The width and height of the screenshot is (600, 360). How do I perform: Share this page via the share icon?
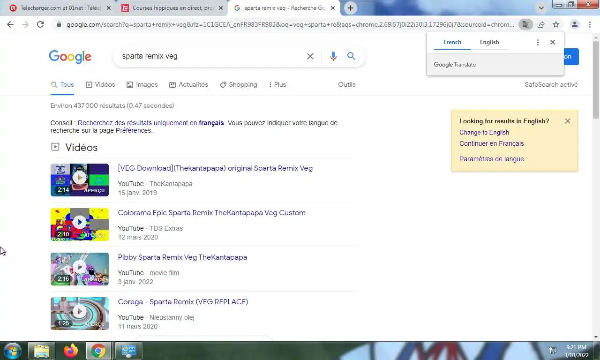[x=541, y=24]
